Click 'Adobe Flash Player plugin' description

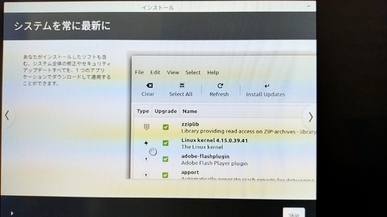(x=214, y=163)
